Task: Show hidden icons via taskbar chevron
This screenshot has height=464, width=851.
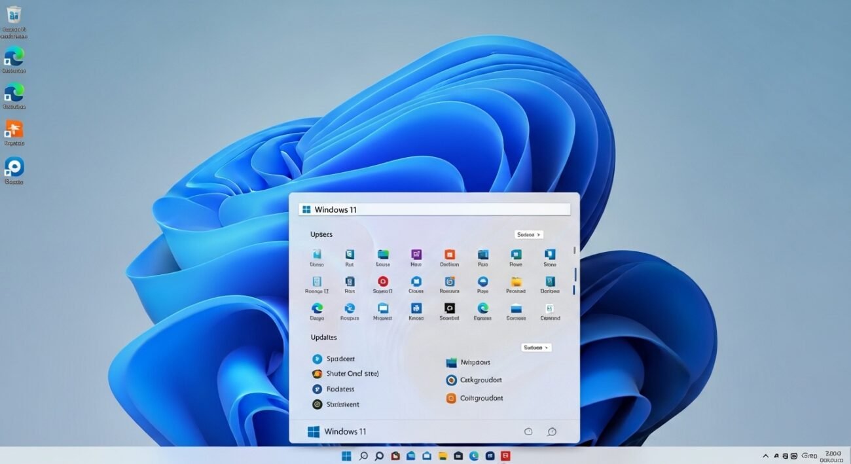Action: (765, 456)
